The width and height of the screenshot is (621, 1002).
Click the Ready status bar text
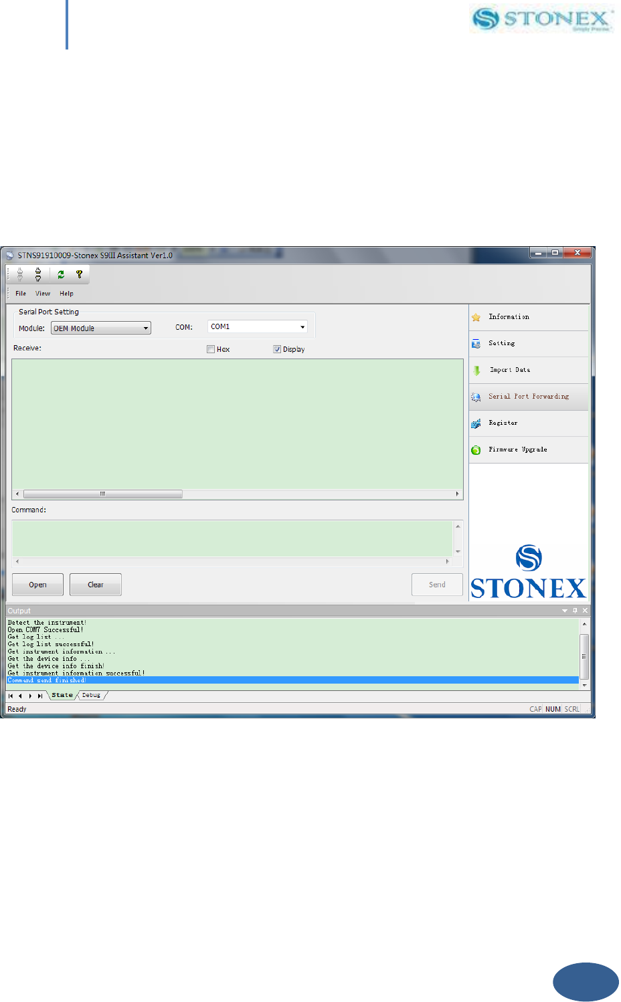pos(17,709)
